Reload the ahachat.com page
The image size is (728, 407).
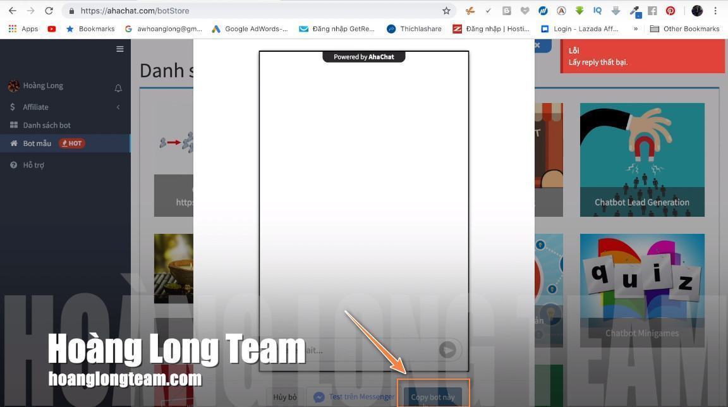49,11
